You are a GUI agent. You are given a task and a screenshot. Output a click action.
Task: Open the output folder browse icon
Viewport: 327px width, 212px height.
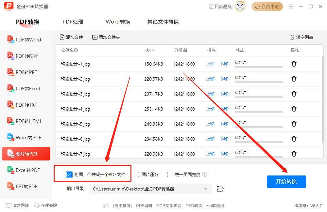[x=220, y=189]
